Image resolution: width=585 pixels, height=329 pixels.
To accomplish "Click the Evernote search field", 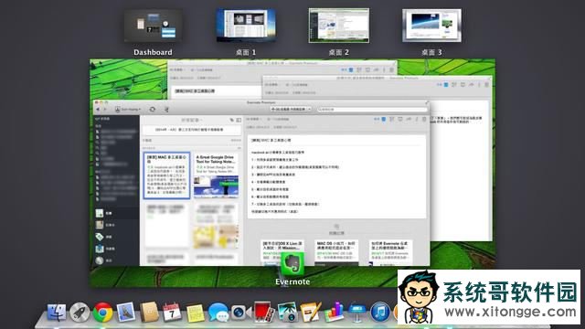I will [x=372, y=110].
